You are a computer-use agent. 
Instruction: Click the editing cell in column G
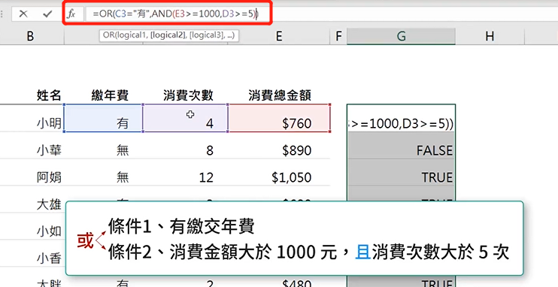click(x=401, y=119)
